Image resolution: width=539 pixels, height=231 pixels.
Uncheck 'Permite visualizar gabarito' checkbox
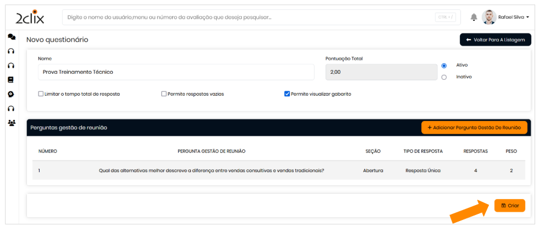point(287,94)
